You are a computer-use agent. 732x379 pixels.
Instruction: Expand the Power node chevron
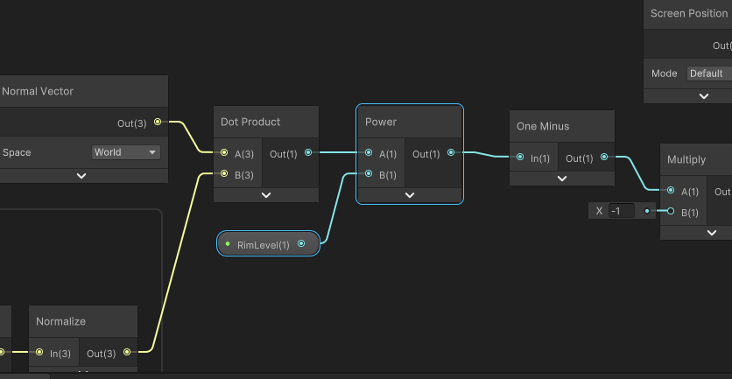(410, 195)
